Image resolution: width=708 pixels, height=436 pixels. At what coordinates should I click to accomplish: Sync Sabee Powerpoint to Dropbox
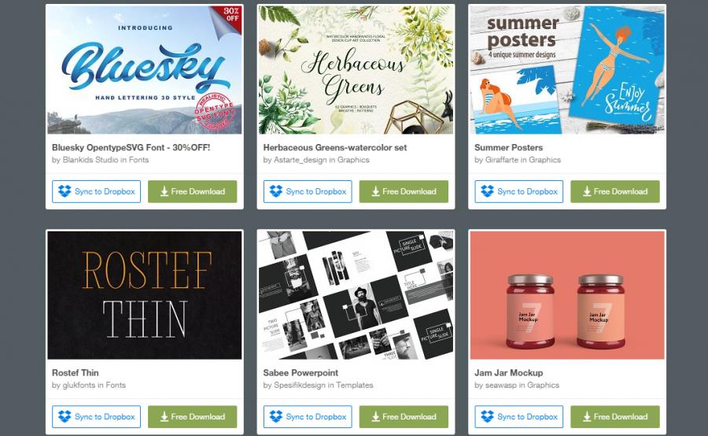pos(308,416)
